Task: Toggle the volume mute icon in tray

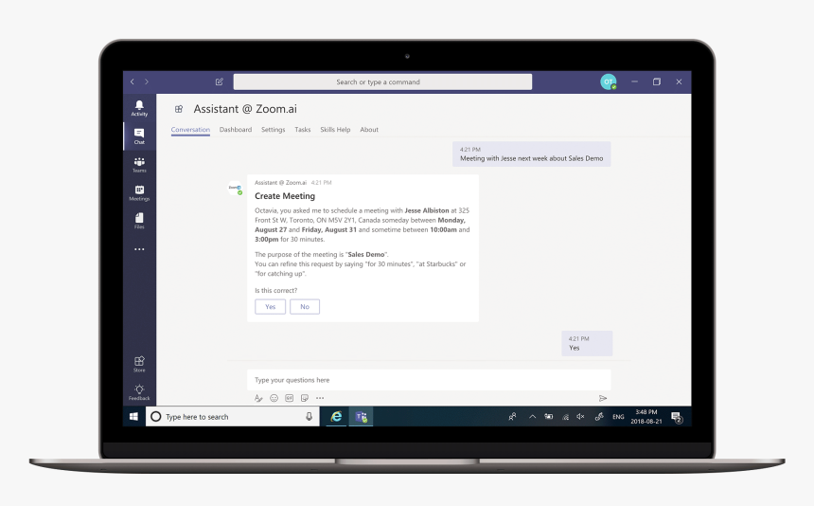Action: pyautogui.click(x=580, y=417)
